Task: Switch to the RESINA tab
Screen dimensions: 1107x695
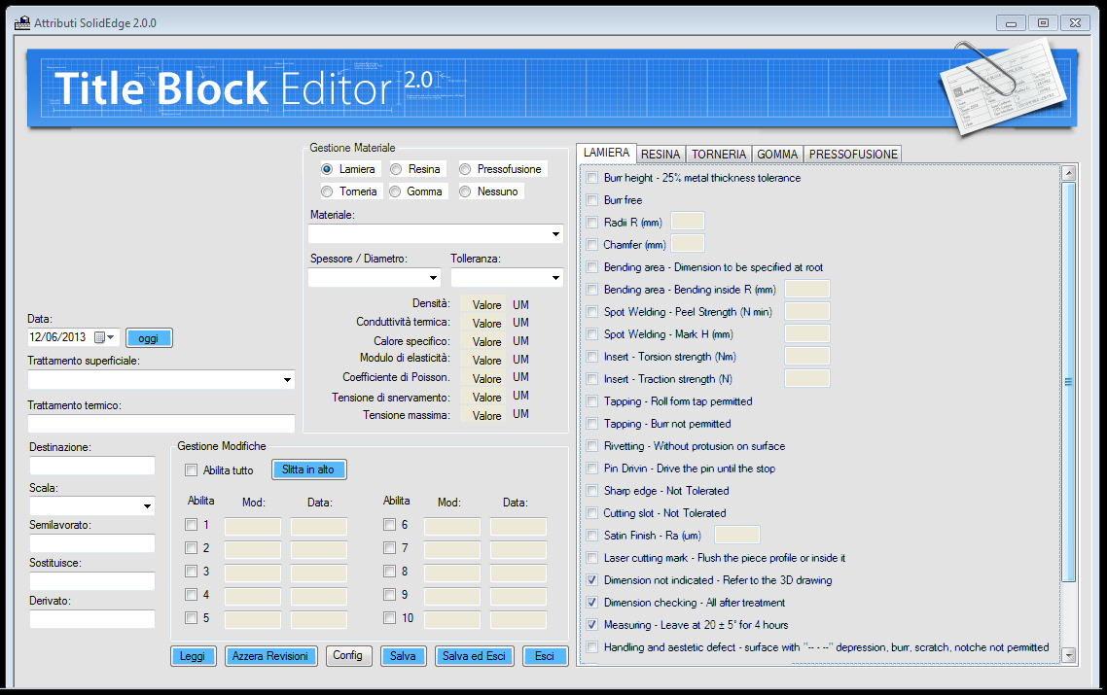Action: [661, 154]
